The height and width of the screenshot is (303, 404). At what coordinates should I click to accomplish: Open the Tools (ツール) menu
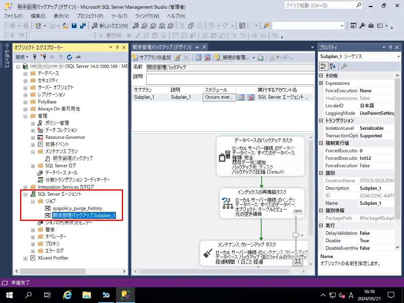pos(119,16)
